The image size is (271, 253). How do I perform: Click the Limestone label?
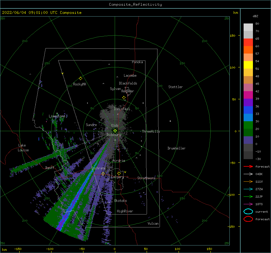[57, 116]
